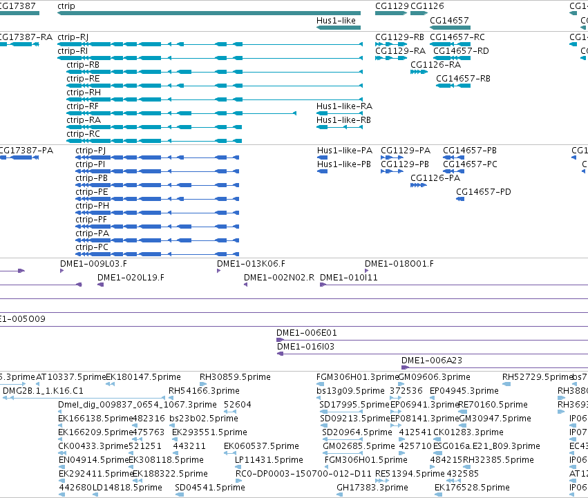Select the CG14657-RD transcript label
This screenshot has height=498, width=588.
click(x=462, y=51)
